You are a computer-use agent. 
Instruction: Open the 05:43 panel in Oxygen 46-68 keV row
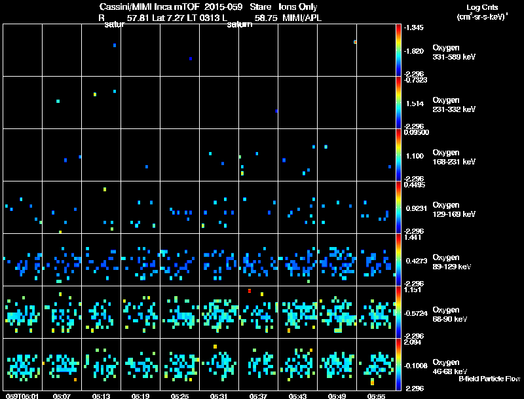tap(298, 364)
